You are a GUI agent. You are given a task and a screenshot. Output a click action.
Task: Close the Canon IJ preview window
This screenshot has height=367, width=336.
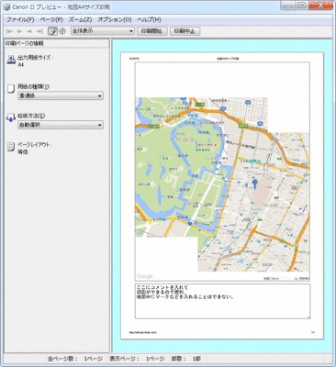[x=320, y=6]
